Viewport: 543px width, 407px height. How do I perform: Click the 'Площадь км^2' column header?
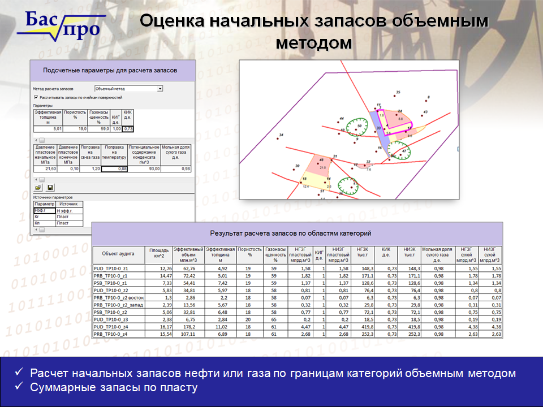point(159,255)
